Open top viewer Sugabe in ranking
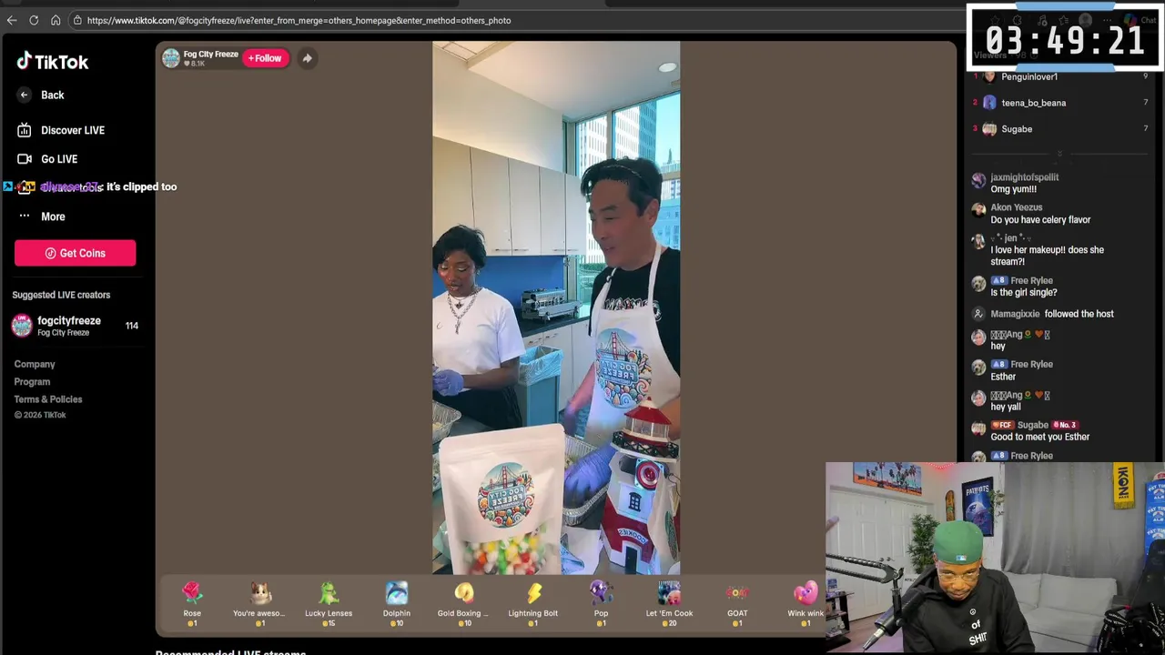1165x655 pixels. point(1017,129)
